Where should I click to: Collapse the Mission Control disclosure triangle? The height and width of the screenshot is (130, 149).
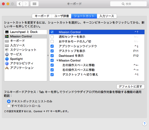(x=57, y=60)
